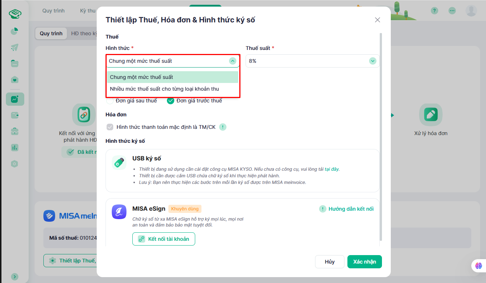Collapse the Hình thức dropdown arrow
Screen dimensions: 486x283
point(232,61)
